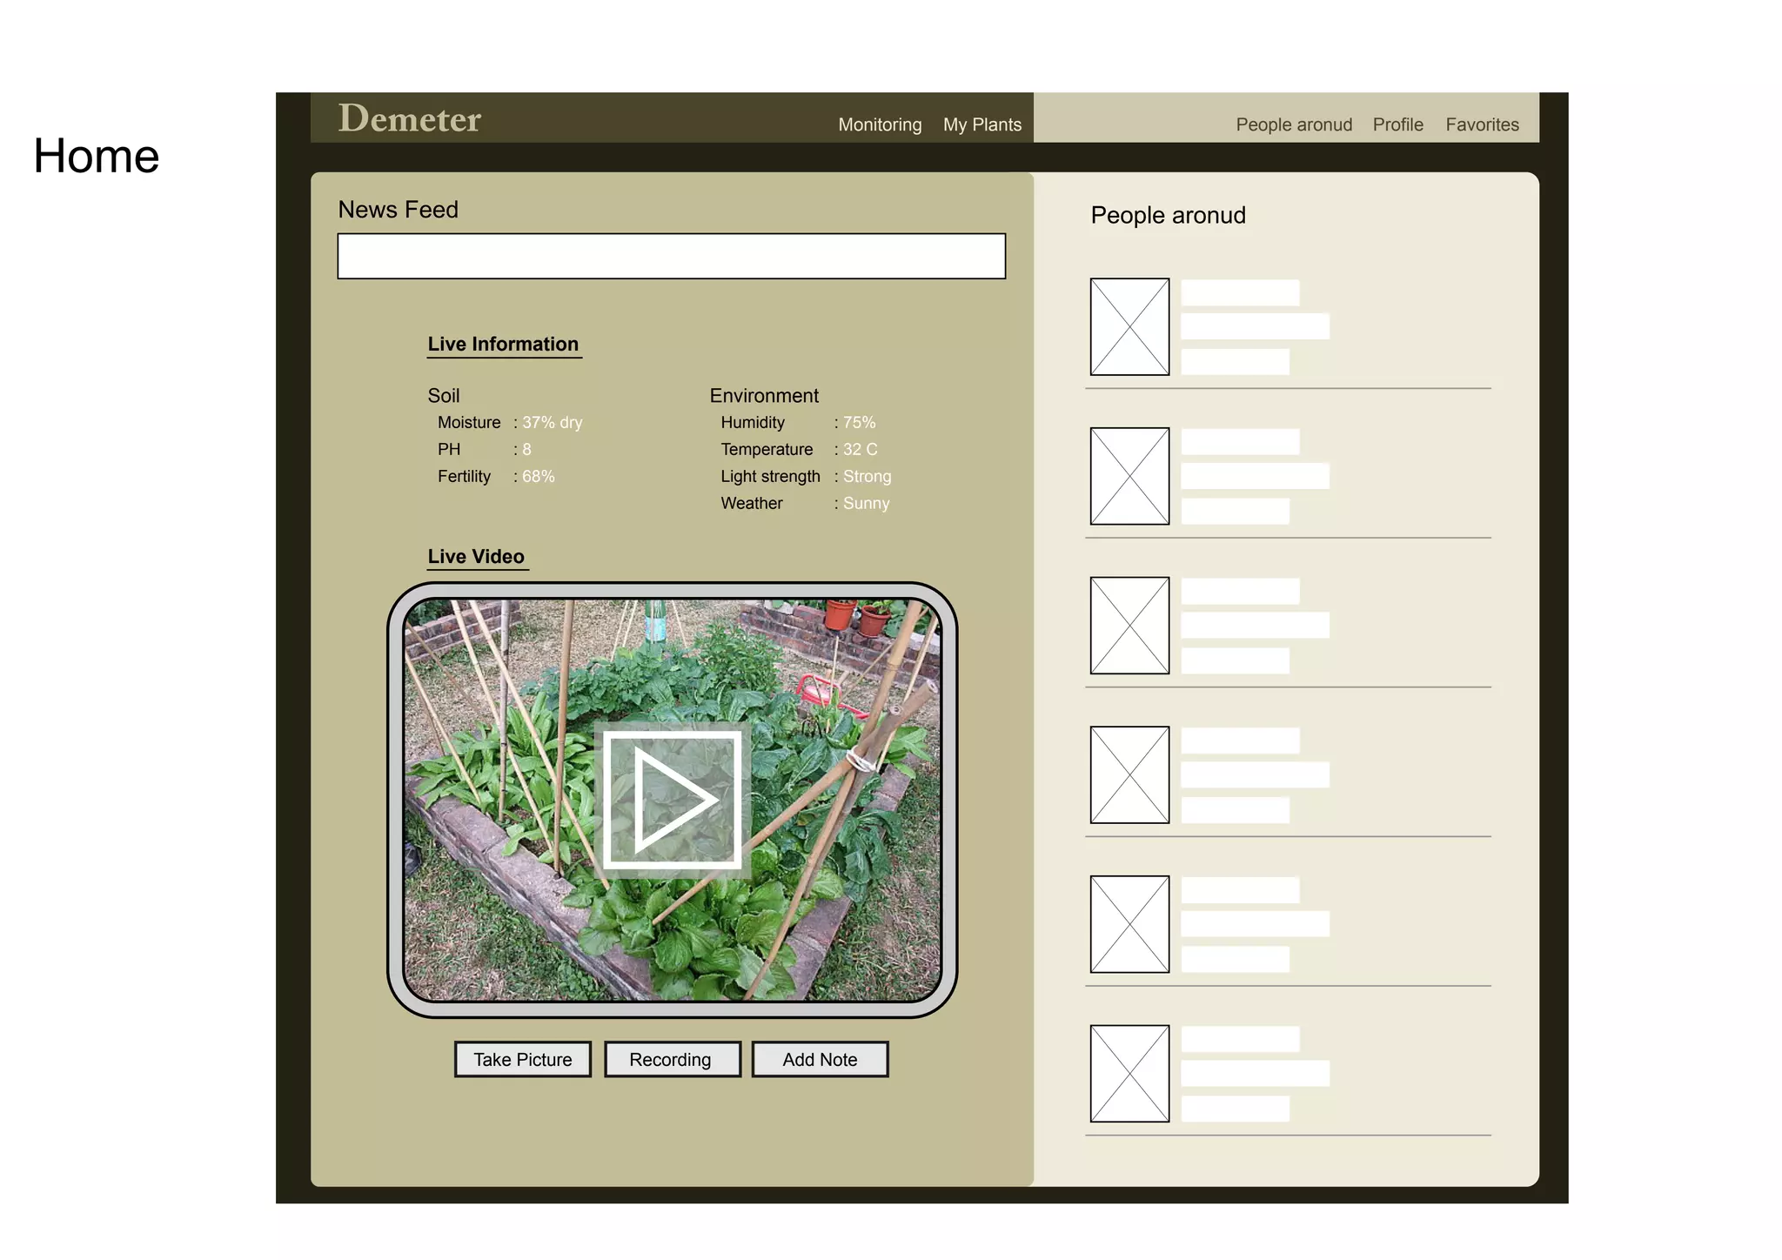Click the first person's name placeholder bar

(1239, 292)
